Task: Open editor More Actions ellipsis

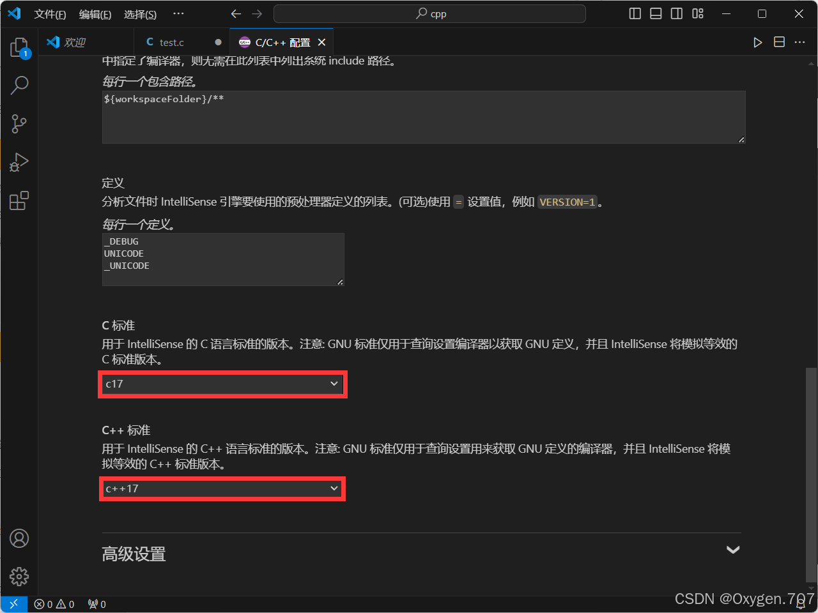Action: 800,42
